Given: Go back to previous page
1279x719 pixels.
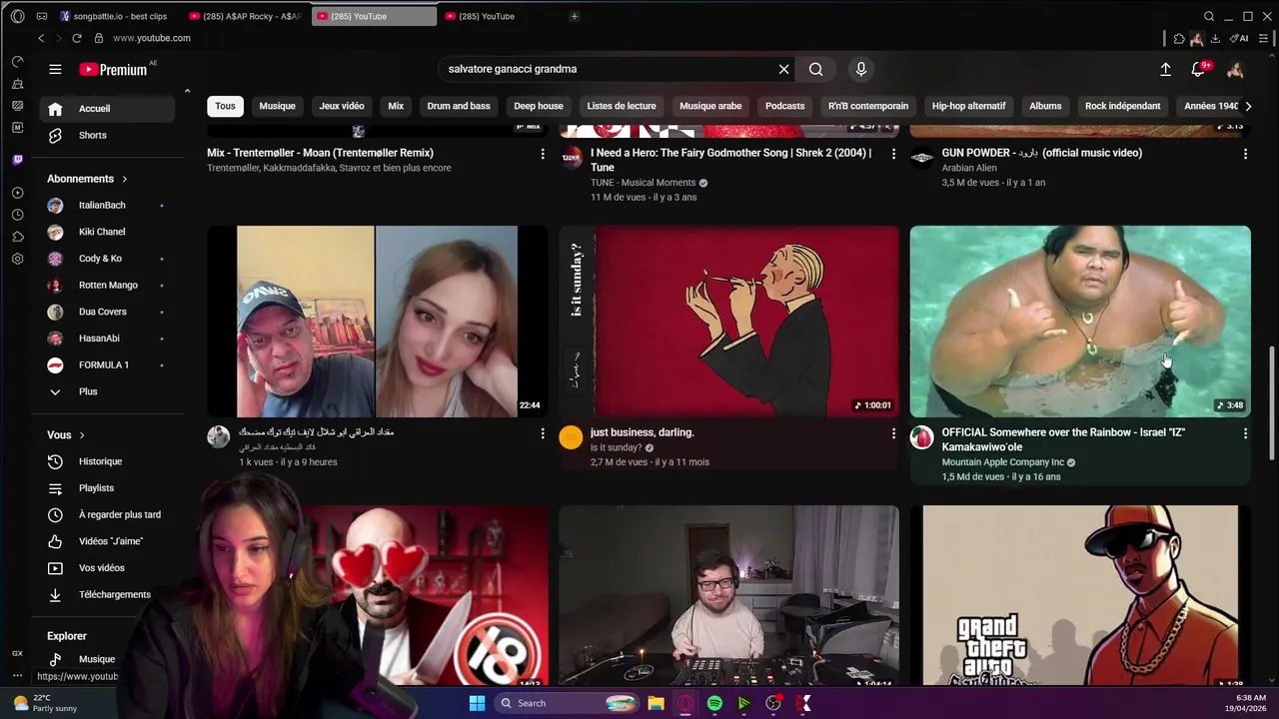Looking at the screenshot, I should 41,38.
